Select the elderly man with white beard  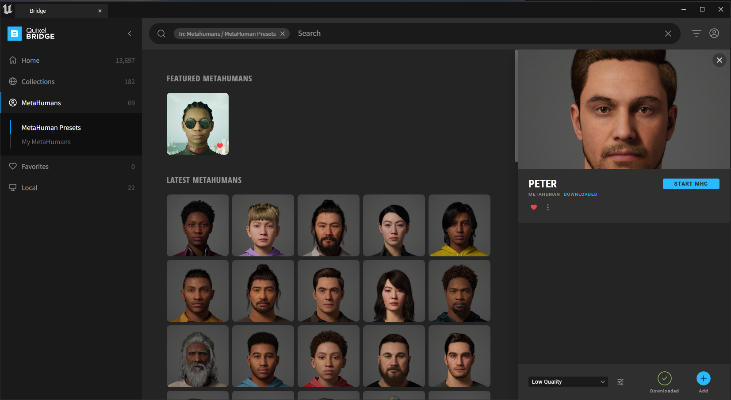[x=198, y=356]
